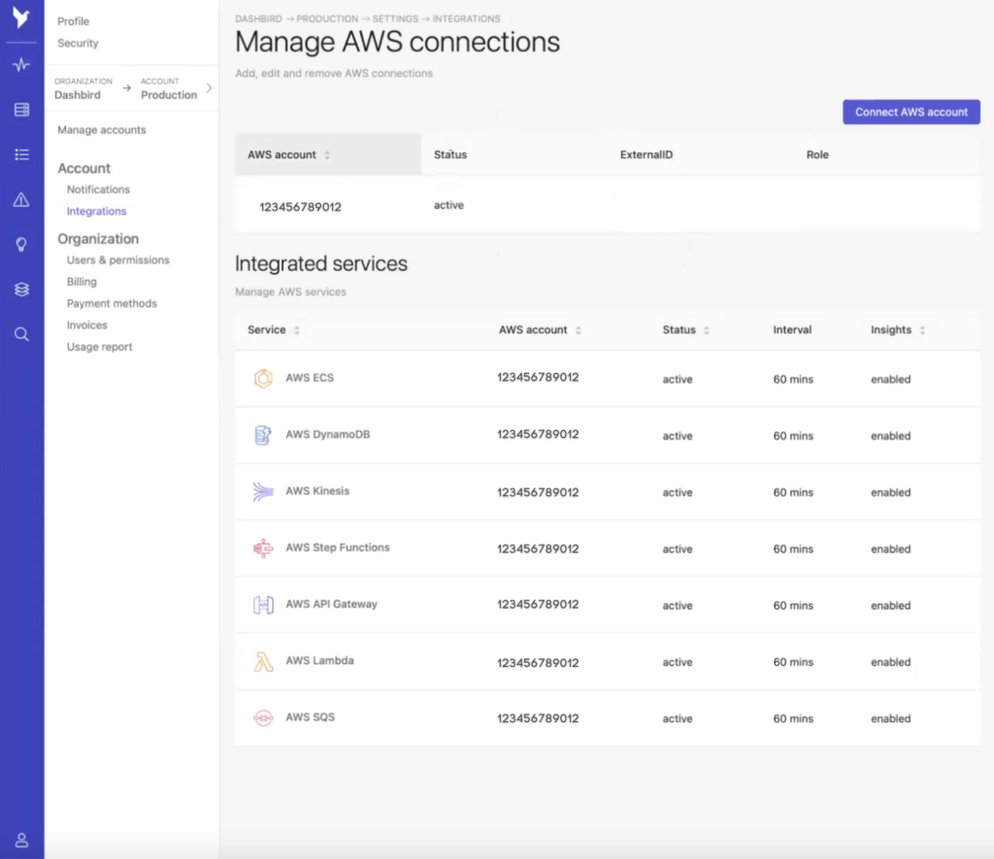Click the AWS API Gateway service name
This screenshot has width=994, height=859.
click(x=331, y=604)
